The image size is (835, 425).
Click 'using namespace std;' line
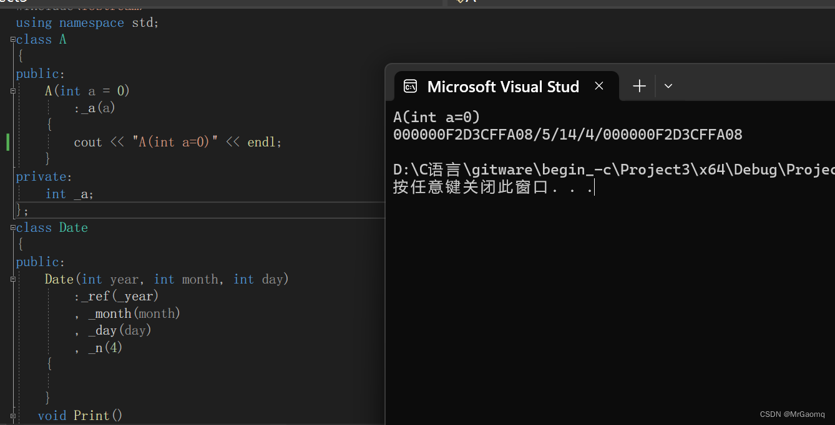point(87,23)
